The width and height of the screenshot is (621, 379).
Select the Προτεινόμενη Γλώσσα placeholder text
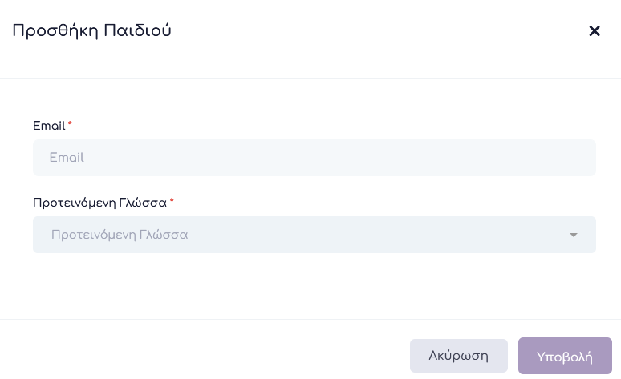click(120, 235)
